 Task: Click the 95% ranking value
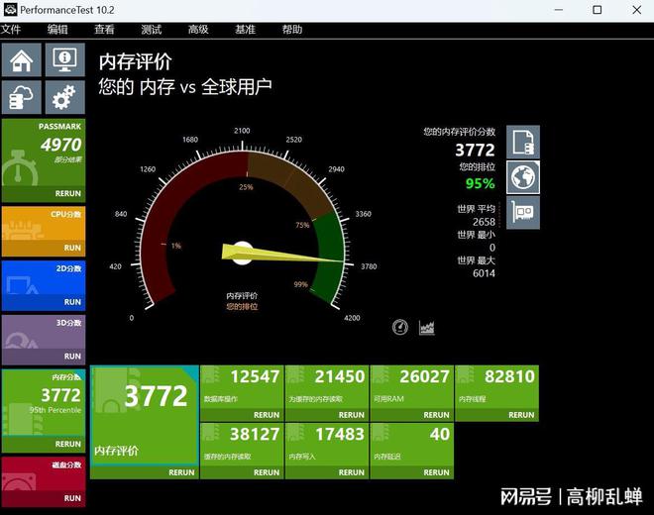tap(480, 183)
